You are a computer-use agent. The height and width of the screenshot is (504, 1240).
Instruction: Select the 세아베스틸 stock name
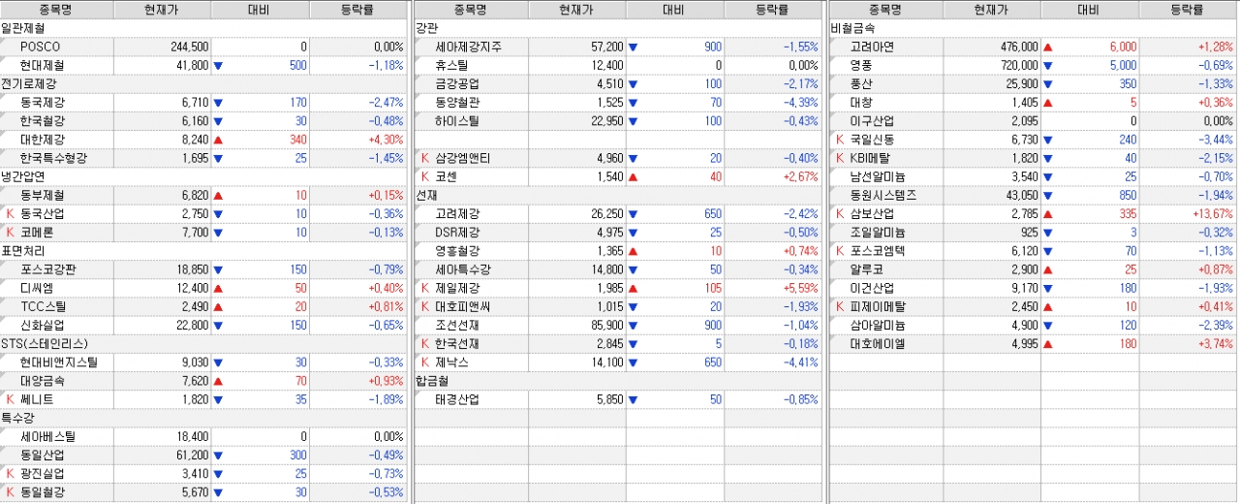46,437
